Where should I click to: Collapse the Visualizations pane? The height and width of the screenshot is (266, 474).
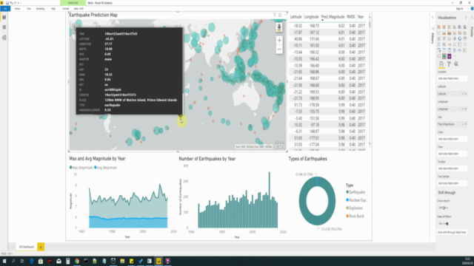[466, 18]
